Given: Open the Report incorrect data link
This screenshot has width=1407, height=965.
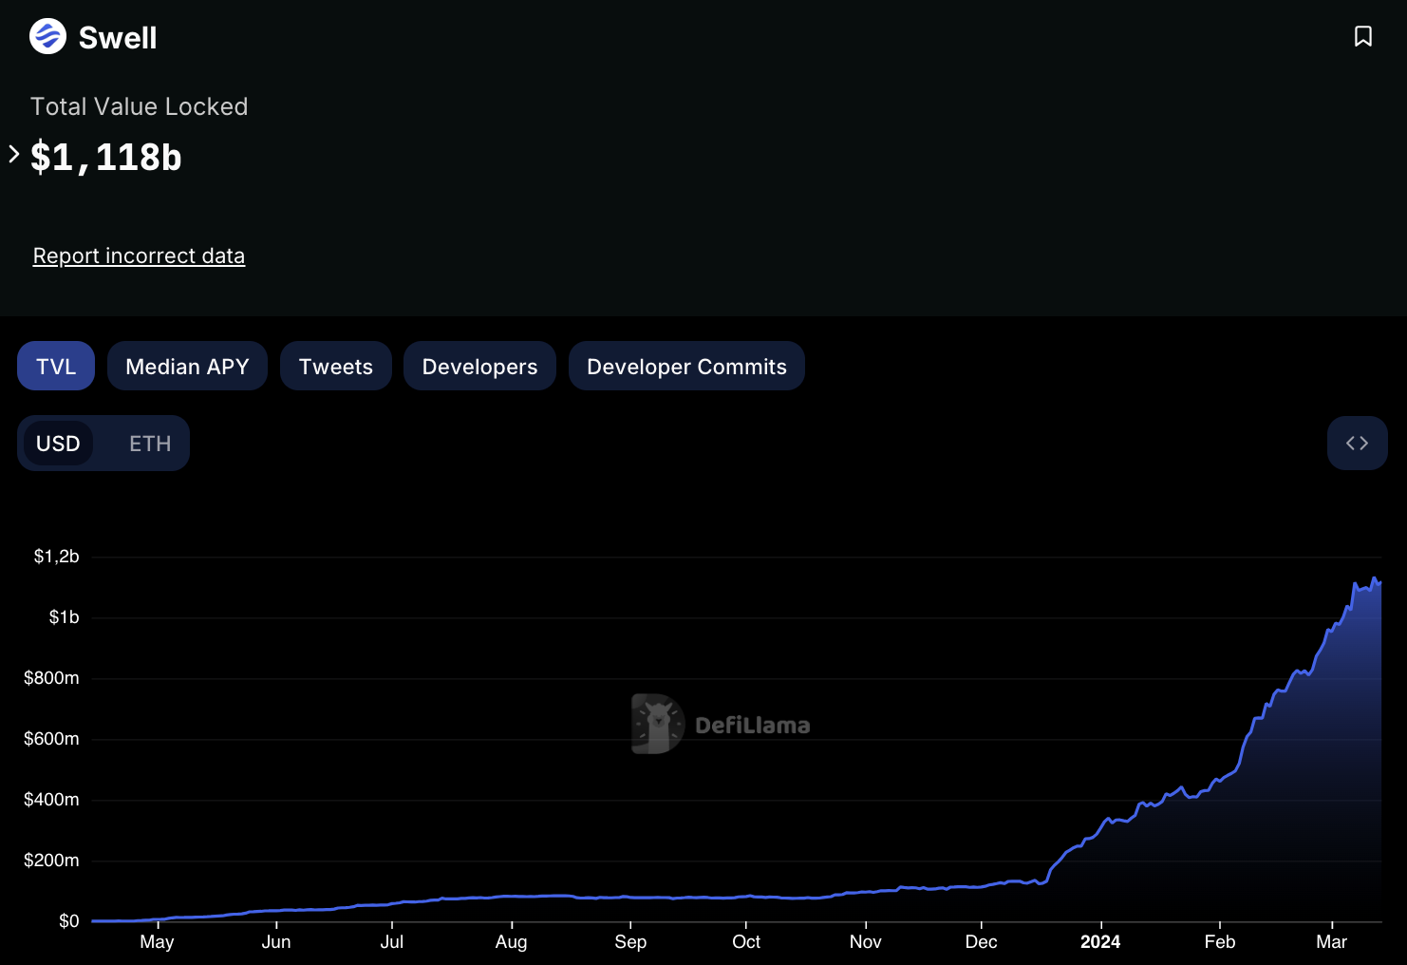Looking at the screenshot, I should [139, 255].
